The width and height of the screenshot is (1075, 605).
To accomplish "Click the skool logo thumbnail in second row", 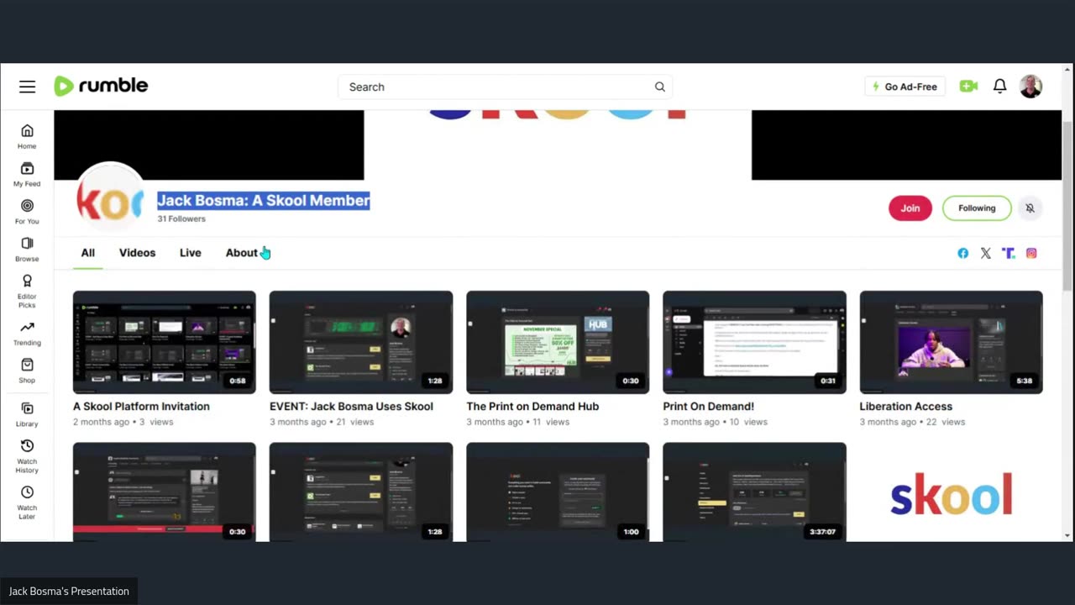I will [x=951, y=492].
